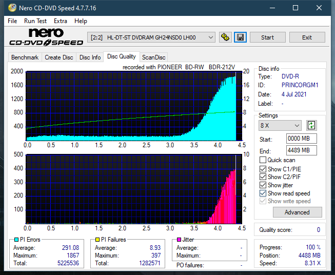Uncheck Show C2/PIF checkbox
This screenshot has width=335, height=275.
coord(263,177)
